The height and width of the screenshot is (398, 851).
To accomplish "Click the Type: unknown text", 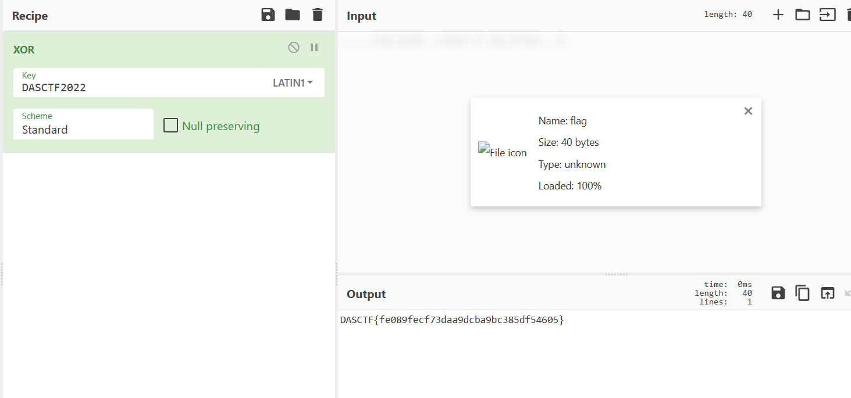I will [572, 164].
